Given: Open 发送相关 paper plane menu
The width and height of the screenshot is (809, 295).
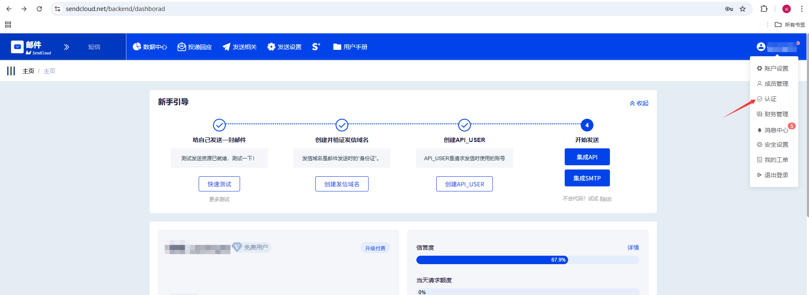Looking at the screenshot, I should 227,46.
